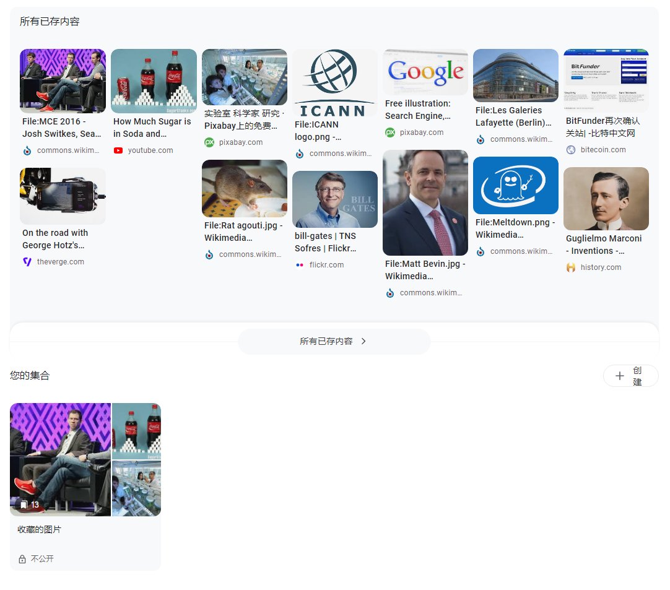Click the lock icon next to 不公开
This screenshot has height=590, width=670.
22,559
